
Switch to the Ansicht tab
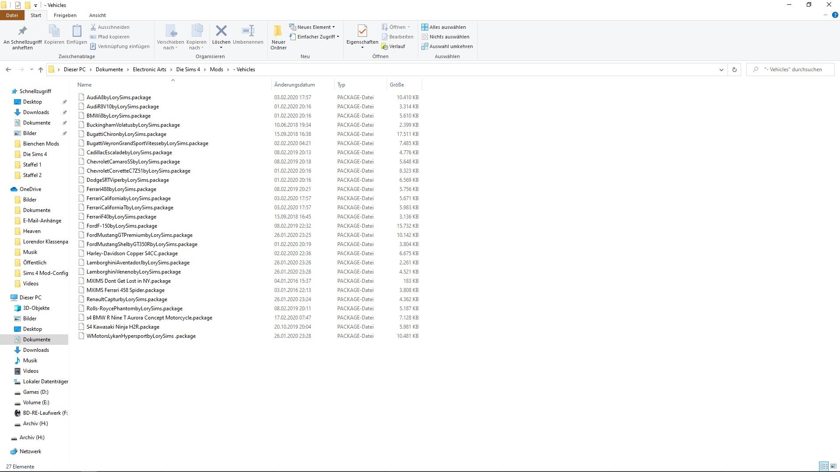pos(98,15)
